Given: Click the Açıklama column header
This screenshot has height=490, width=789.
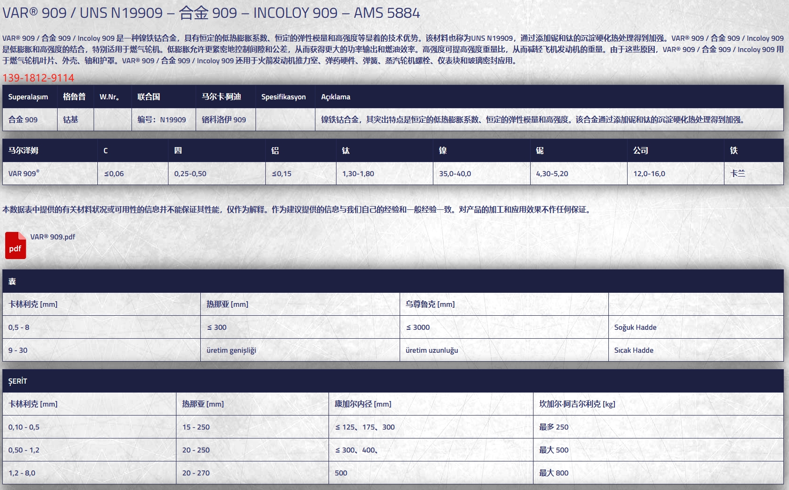Looking at the screenshot, I should coord(549,97).
